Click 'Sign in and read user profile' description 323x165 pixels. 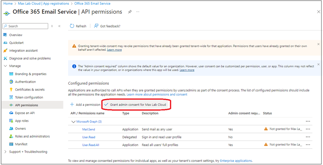[x=162, y=137]
